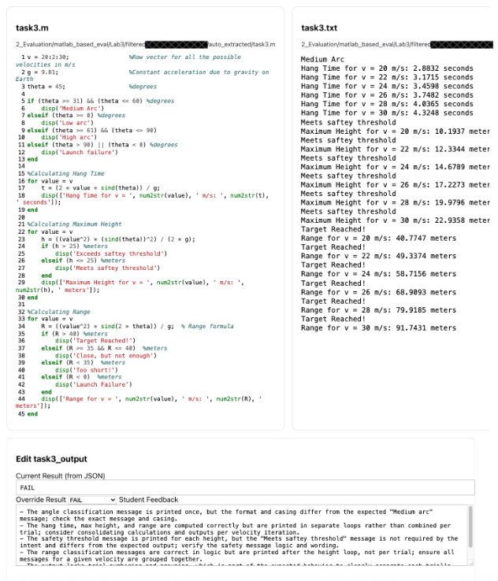Click 'Maximum Height for v = 30 m/s' output line

(x=396, y=220)
